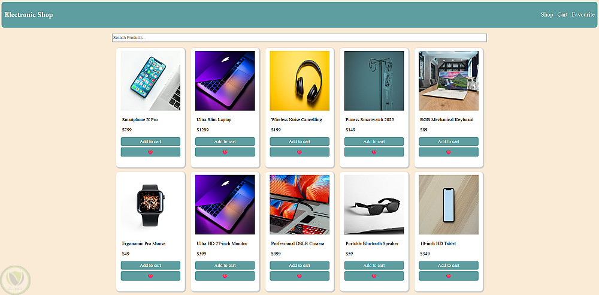Focus the Search Products field
Image resolution: width=599 pixels, height=295 pixels.
point(299,38)
